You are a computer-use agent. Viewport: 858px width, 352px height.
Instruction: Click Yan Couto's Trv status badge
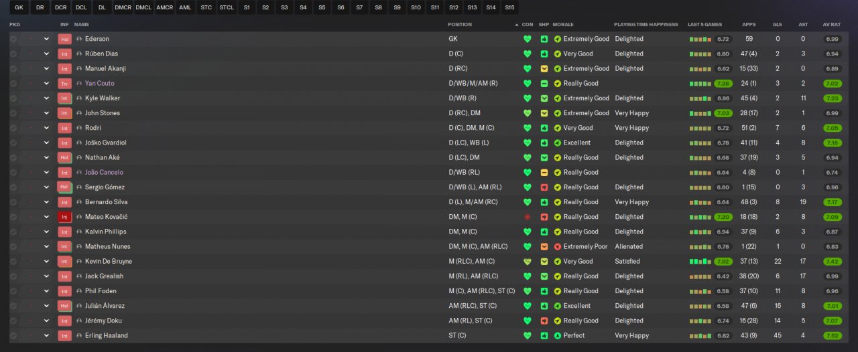pyautogui.click(x=64, y=84)
